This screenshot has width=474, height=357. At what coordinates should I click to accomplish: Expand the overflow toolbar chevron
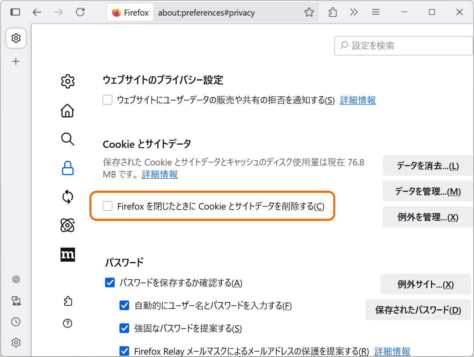(x=354, y=12)
